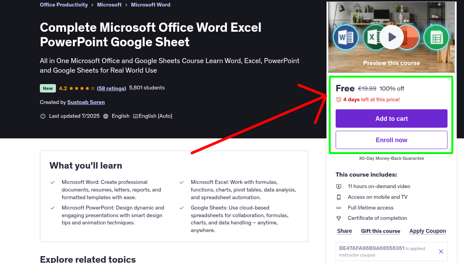This screenshot has height=263, width=464.
Task: Click Apply Coupon
Action: [428, 231]
